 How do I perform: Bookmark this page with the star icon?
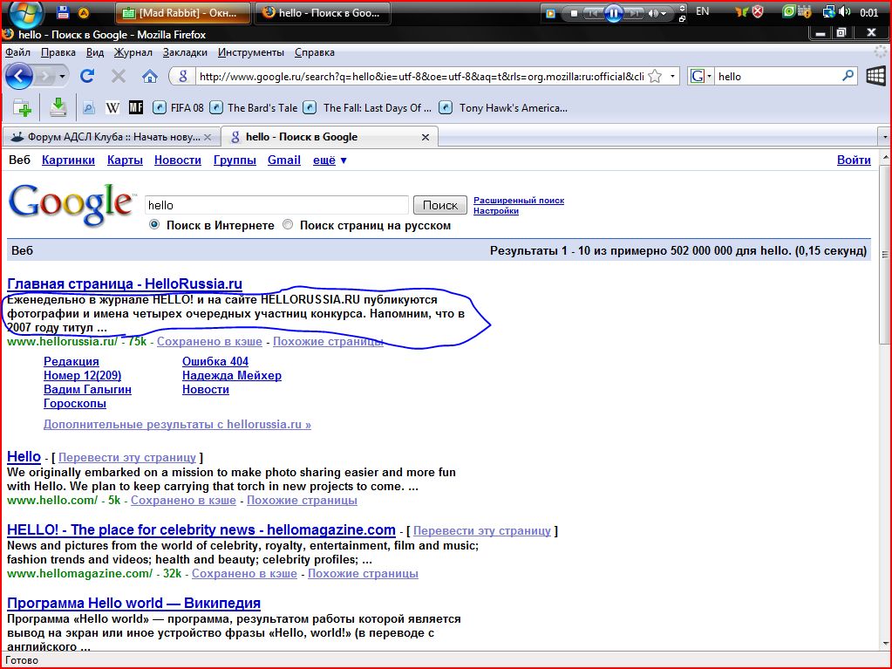654,77
